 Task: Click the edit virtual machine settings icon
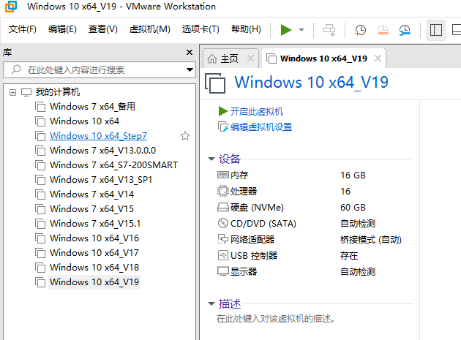point(223,126)
